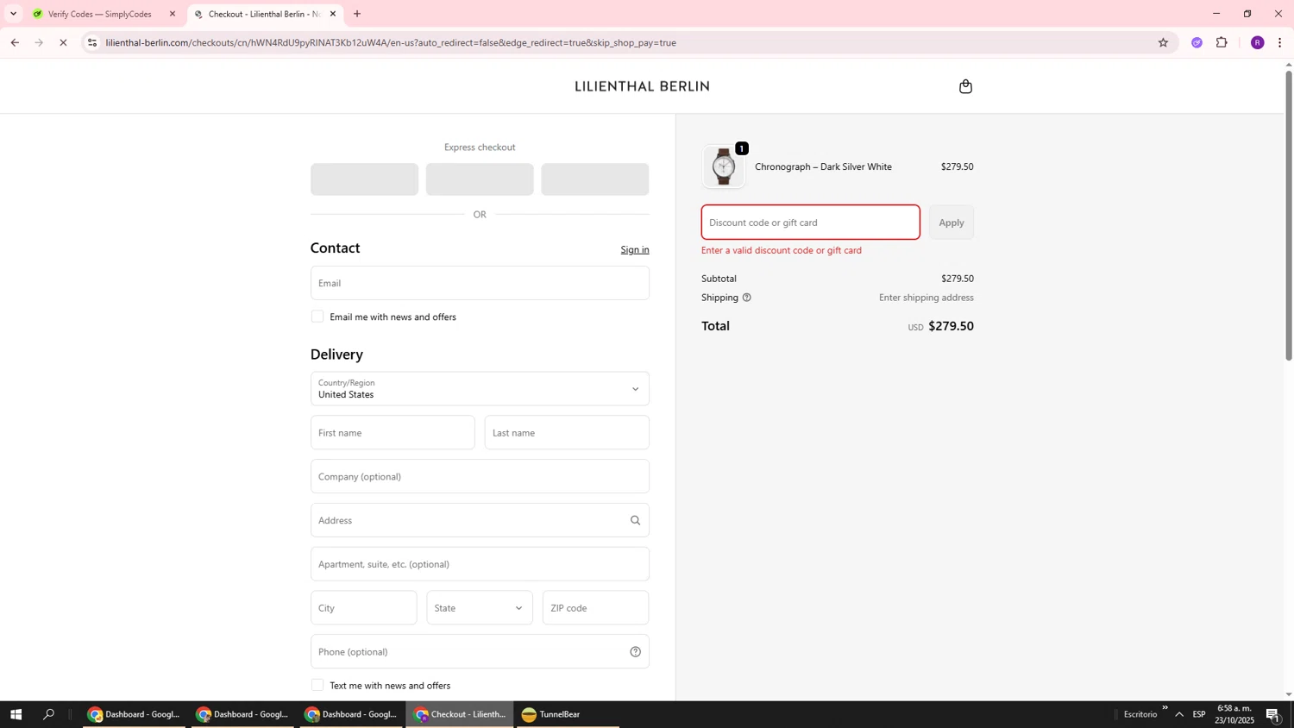Click the Last name field

(567, 433)
